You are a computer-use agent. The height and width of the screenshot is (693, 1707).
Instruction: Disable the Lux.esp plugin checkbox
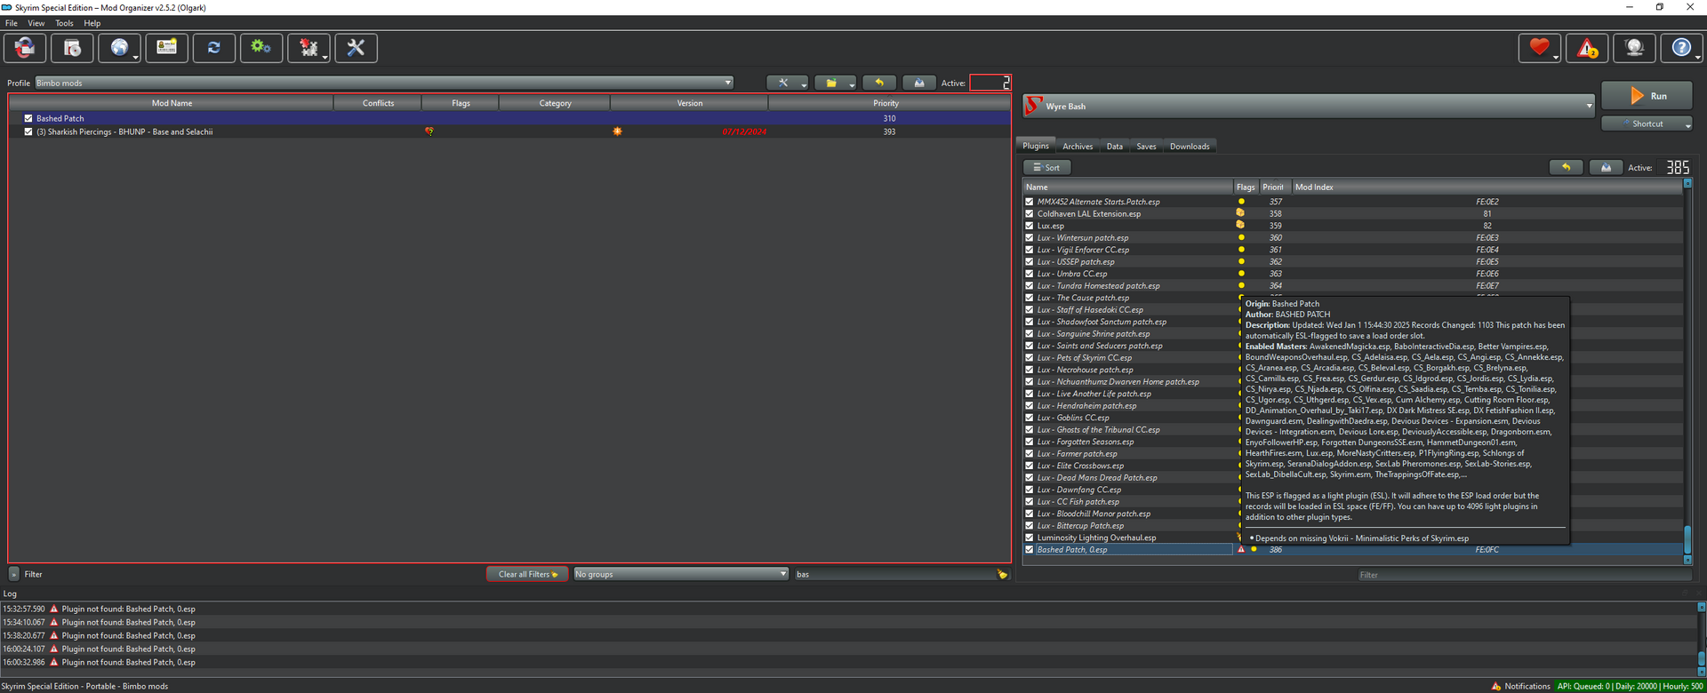(x=1030, y=226)
